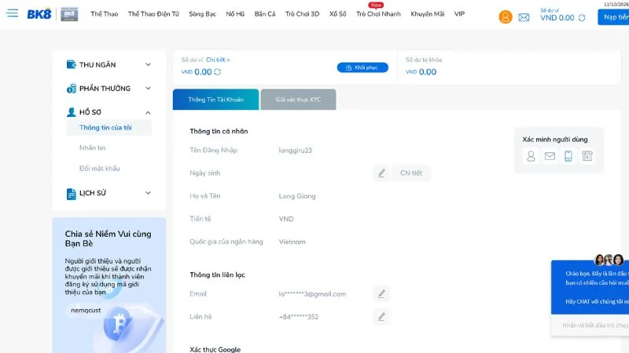The width and height of the screenshot is (629, 353).
Task: Open Thể Thao menu
Action: [105, 14]
